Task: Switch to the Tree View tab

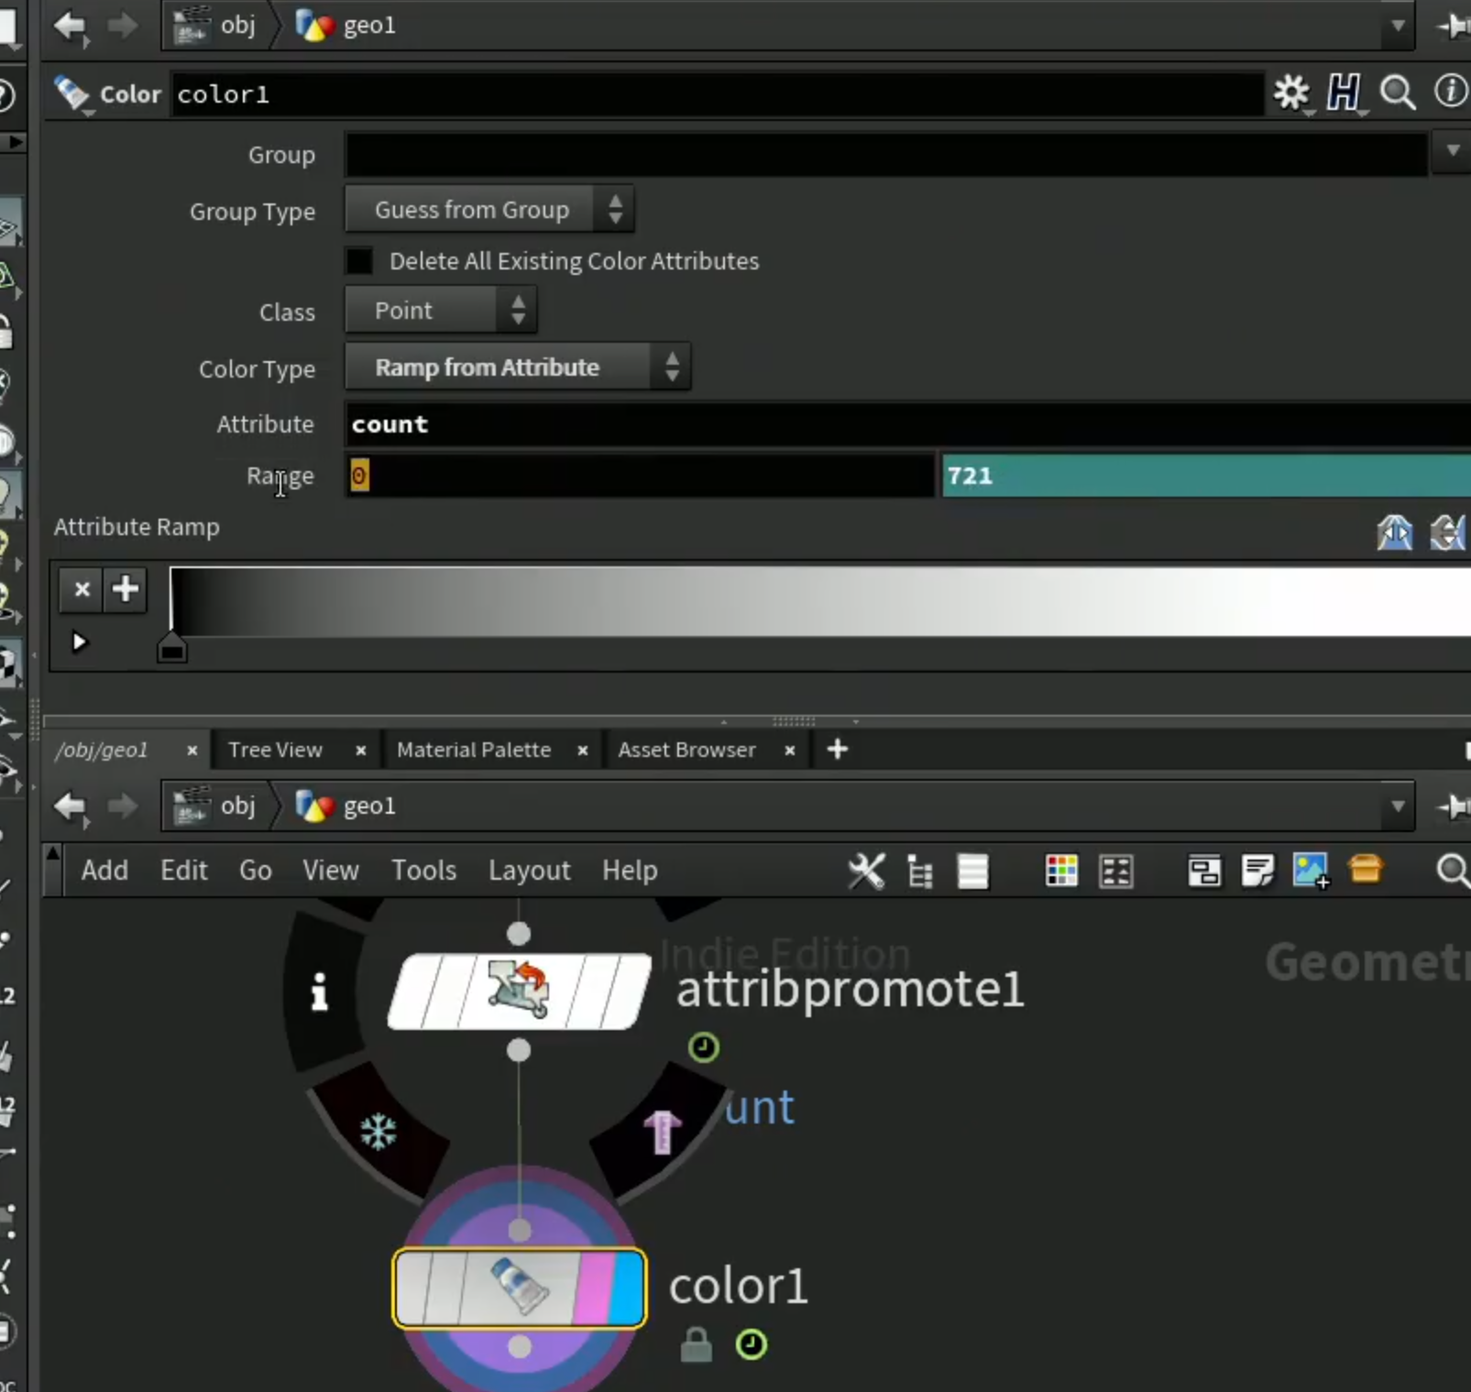Action: coord(275,750)
